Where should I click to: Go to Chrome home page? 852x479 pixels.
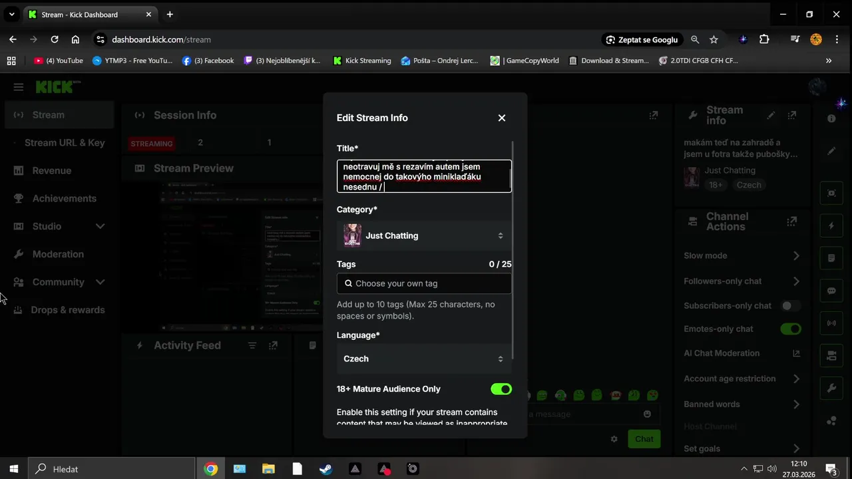click(75, 39)
